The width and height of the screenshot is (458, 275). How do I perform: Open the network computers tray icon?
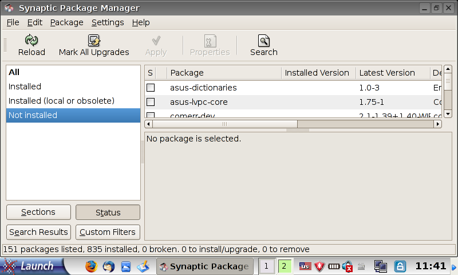point(381,266)
